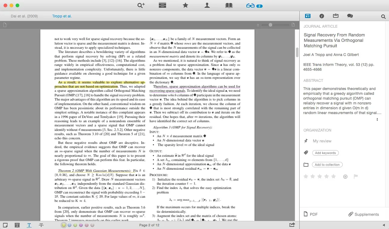Expand the abstract text with the stepper arrows
Viewport: 389px width, 229px height.
tap(377, 119)
